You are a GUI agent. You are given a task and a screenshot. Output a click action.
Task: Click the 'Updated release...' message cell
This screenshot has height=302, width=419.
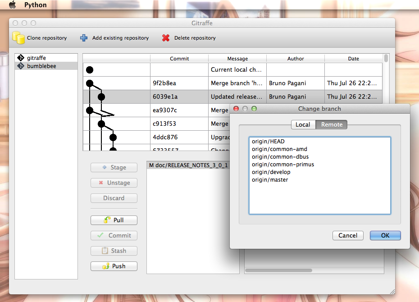[x=237, y=97]
